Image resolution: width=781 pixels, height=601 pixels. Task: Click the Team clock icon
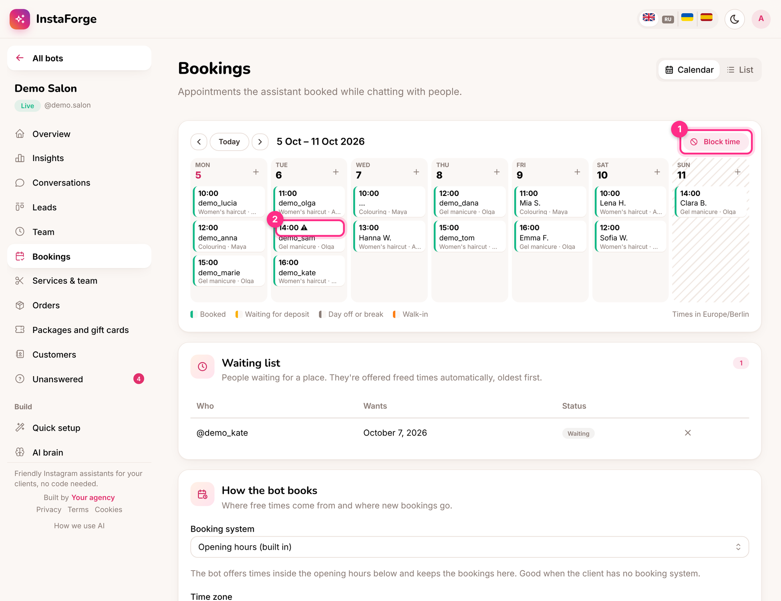point(20,232)
